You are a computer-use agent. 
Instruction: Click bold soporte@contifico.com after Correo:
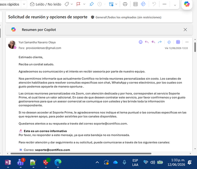coord(52,150)
